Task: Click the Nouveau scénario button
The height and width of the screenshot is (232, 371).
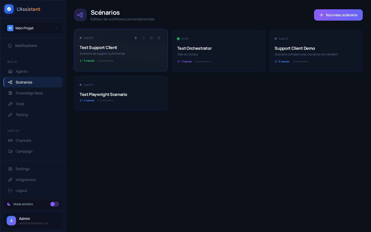Action: [x=338, y=15]
